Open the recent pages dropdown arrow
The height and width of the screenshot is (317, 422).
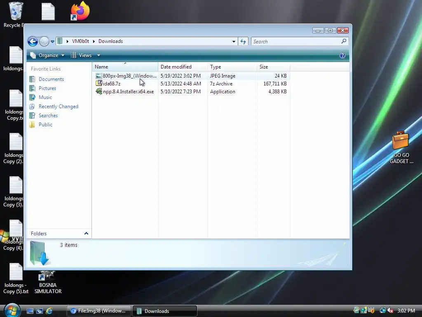click(52, 42)
